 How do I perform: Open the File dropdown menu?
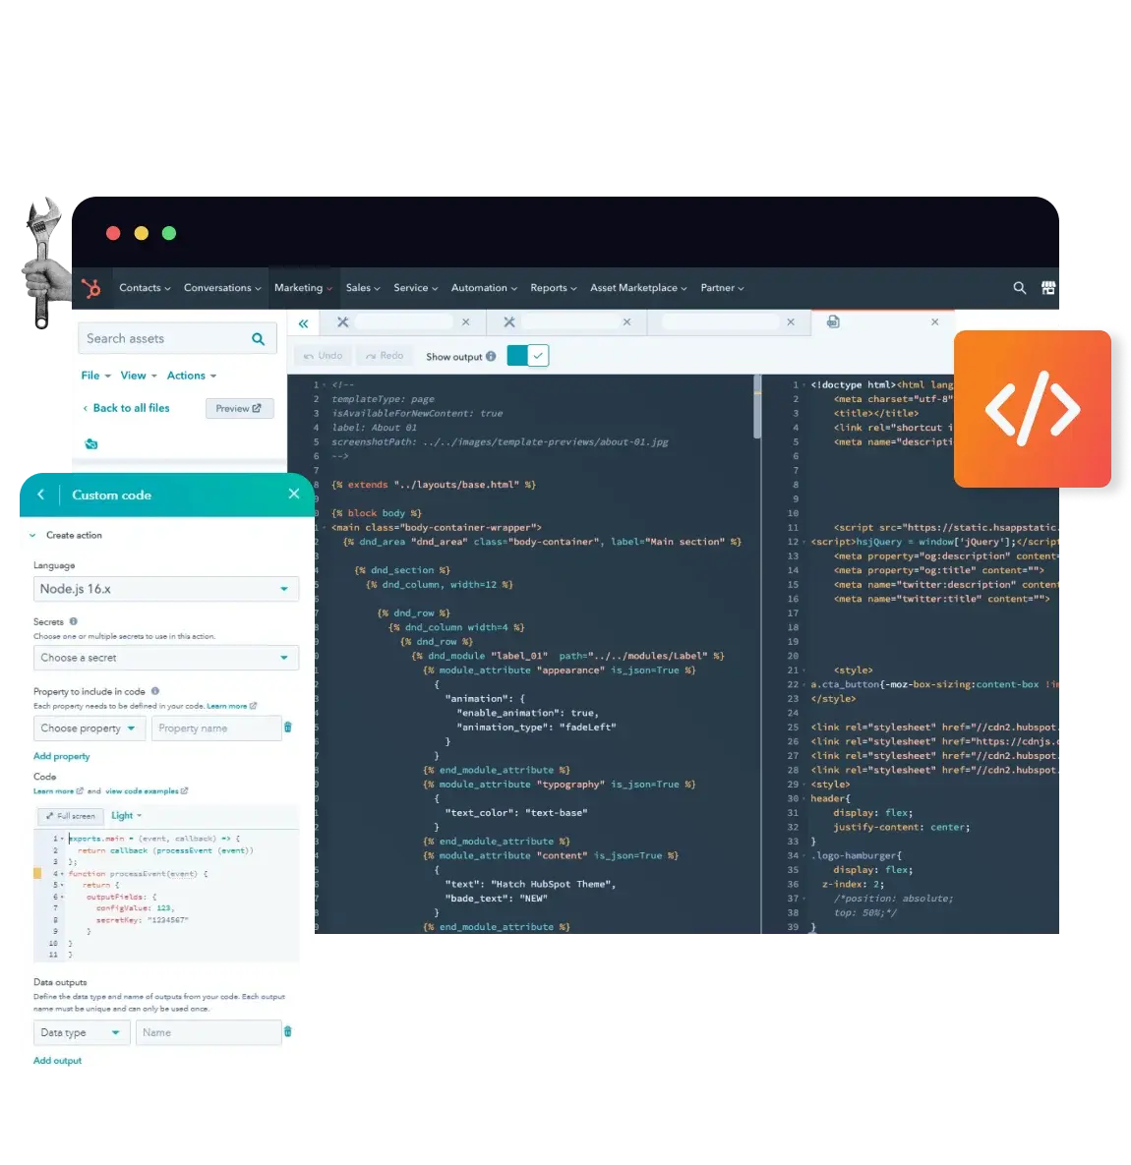click(95, 376)
